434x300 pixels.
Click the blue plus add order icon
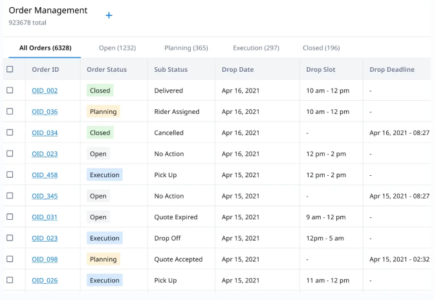pyautogui.click(x=109, y=16)
